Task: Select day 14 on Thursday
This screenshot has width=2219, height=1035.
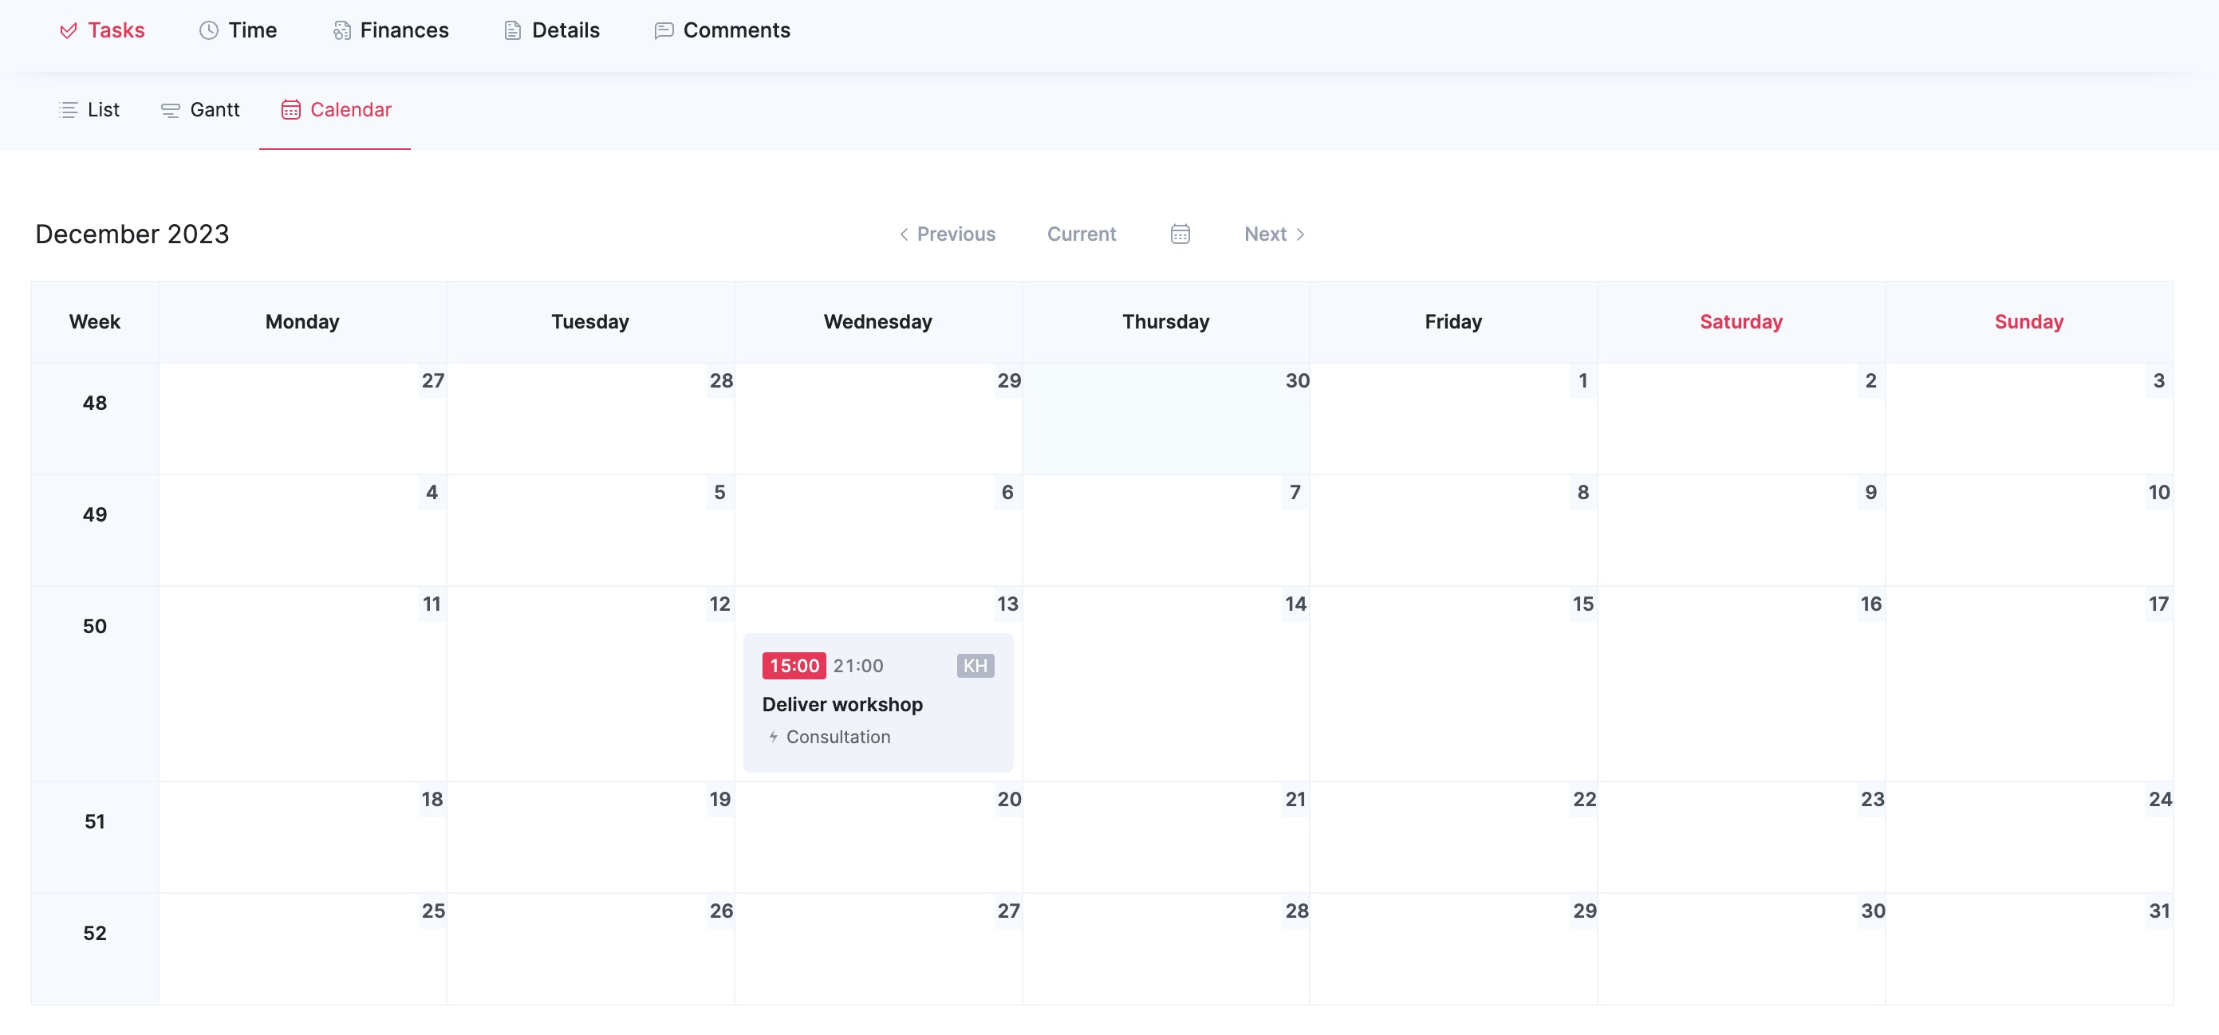Action: (1165, 683)
